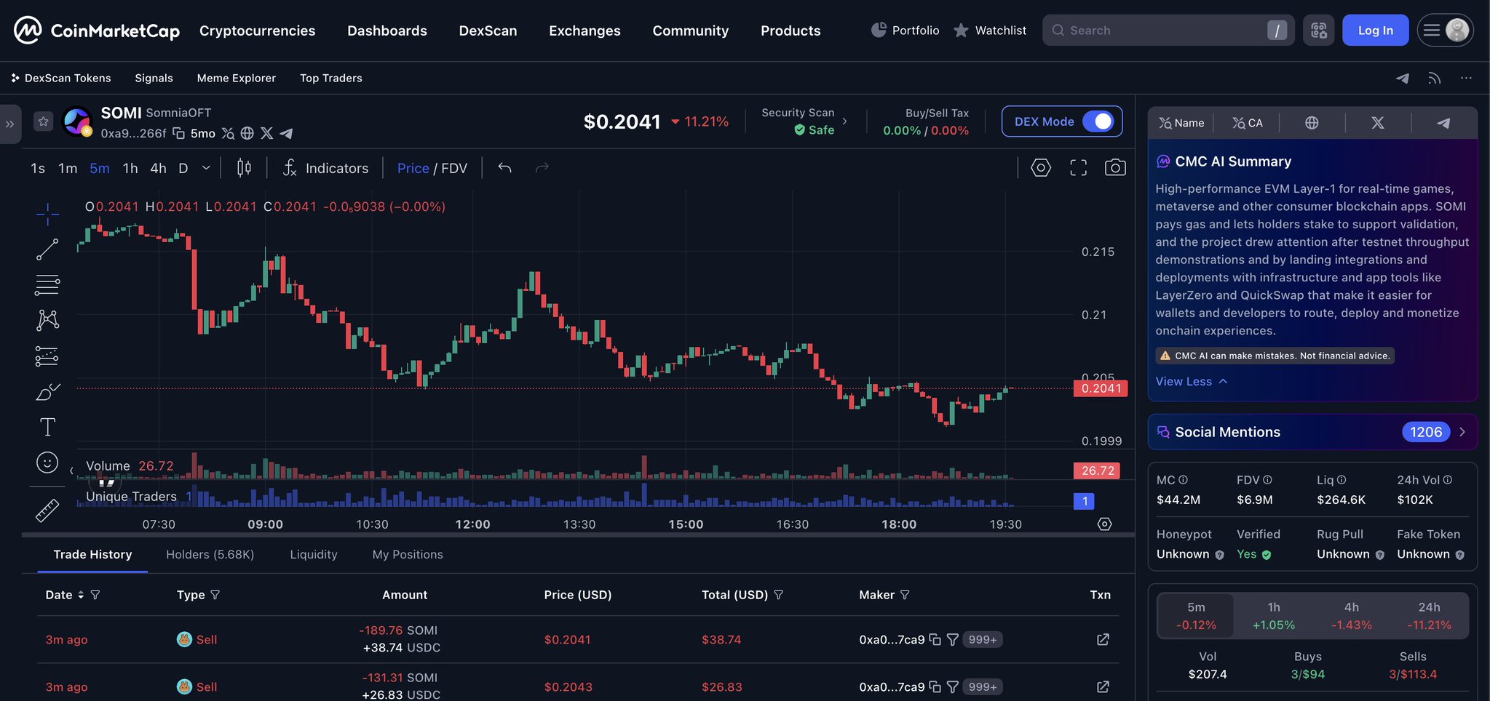The image size is (1490, 701).
Task: Open the Signals page
Action: (x=154, y=78)
